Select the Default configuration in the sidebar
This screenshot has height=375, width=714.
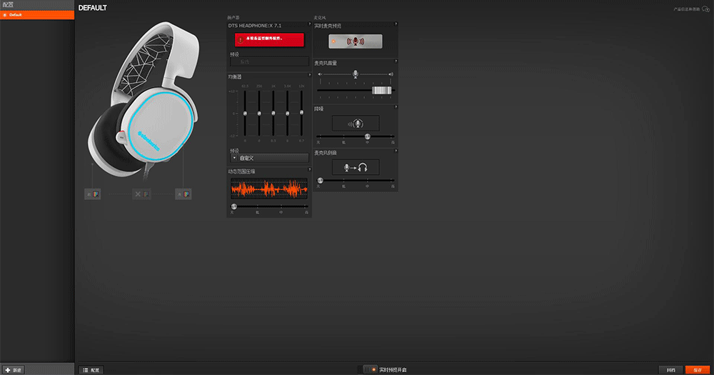37,15
